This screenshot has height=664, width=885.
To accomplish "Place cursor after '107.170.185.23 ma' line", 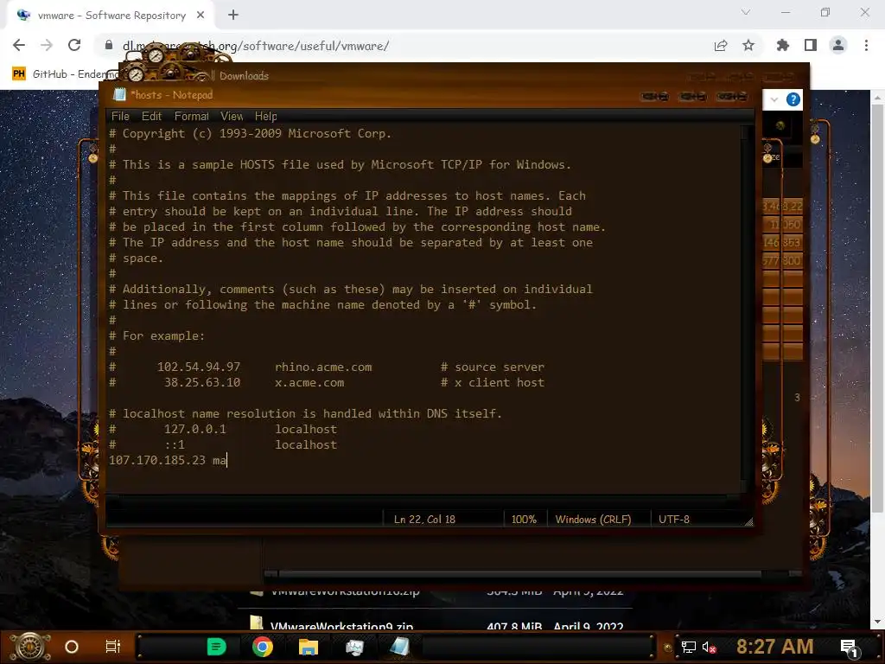I will 227,460.
